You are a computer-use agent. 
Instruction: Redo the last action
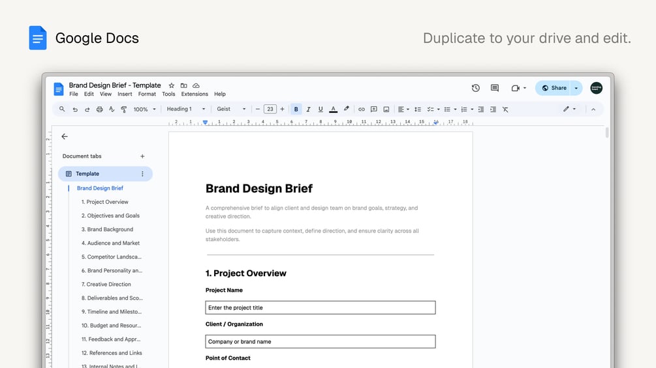coord(87,109)
